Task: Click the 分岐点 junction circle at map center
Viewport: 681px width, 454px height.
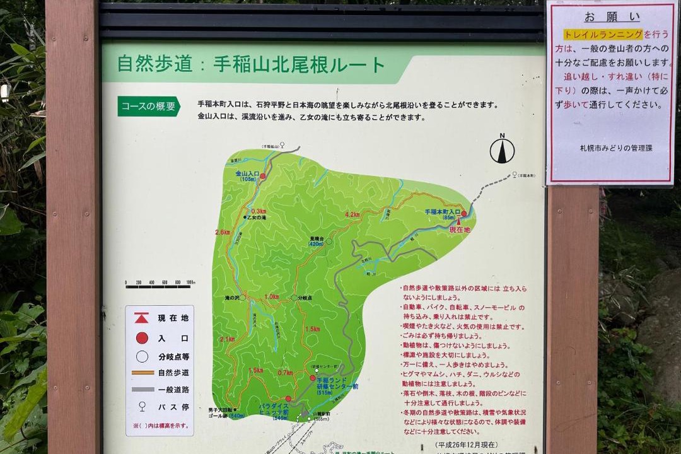Action: coord(293,298)
